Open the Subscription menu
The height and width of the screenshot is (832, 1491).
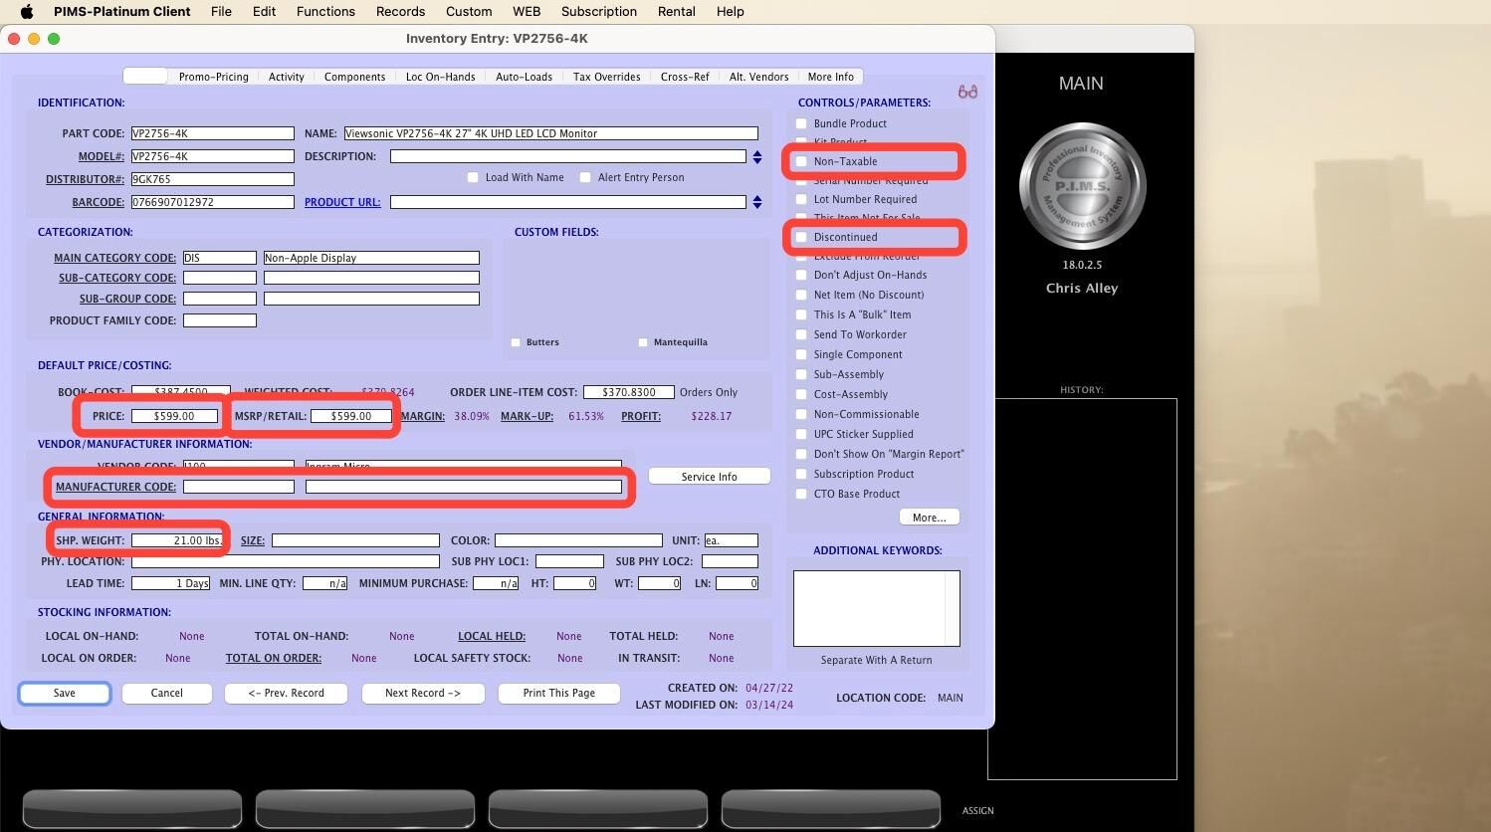point(599,12)
